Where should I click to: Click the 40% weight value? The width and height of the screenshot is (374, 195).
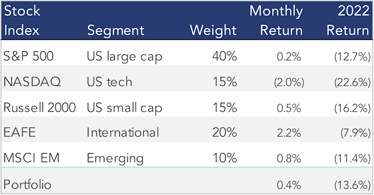click(225, 56)
